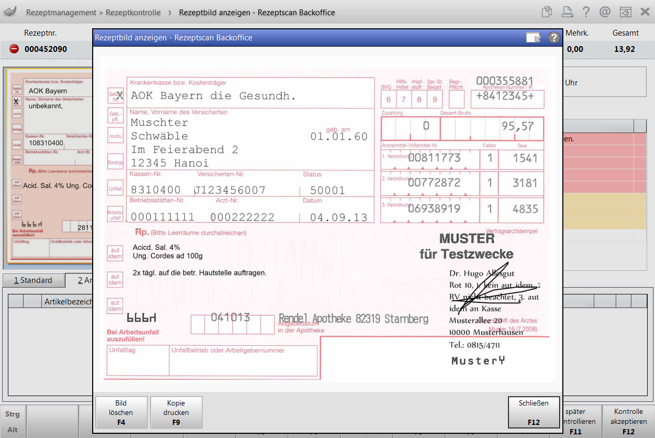Viewport: 655px width, 438px height.
Task: Click Ung. Cordes ad 100g line
Action: (x=168, y=256)
